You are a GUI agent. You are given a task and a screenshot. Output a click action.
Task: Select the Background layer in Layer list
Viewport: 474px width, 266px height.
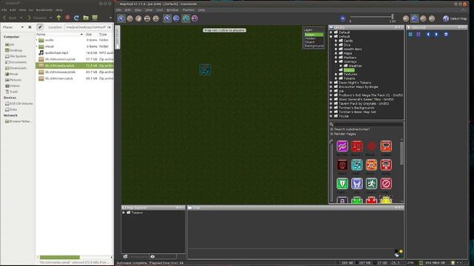314,46
